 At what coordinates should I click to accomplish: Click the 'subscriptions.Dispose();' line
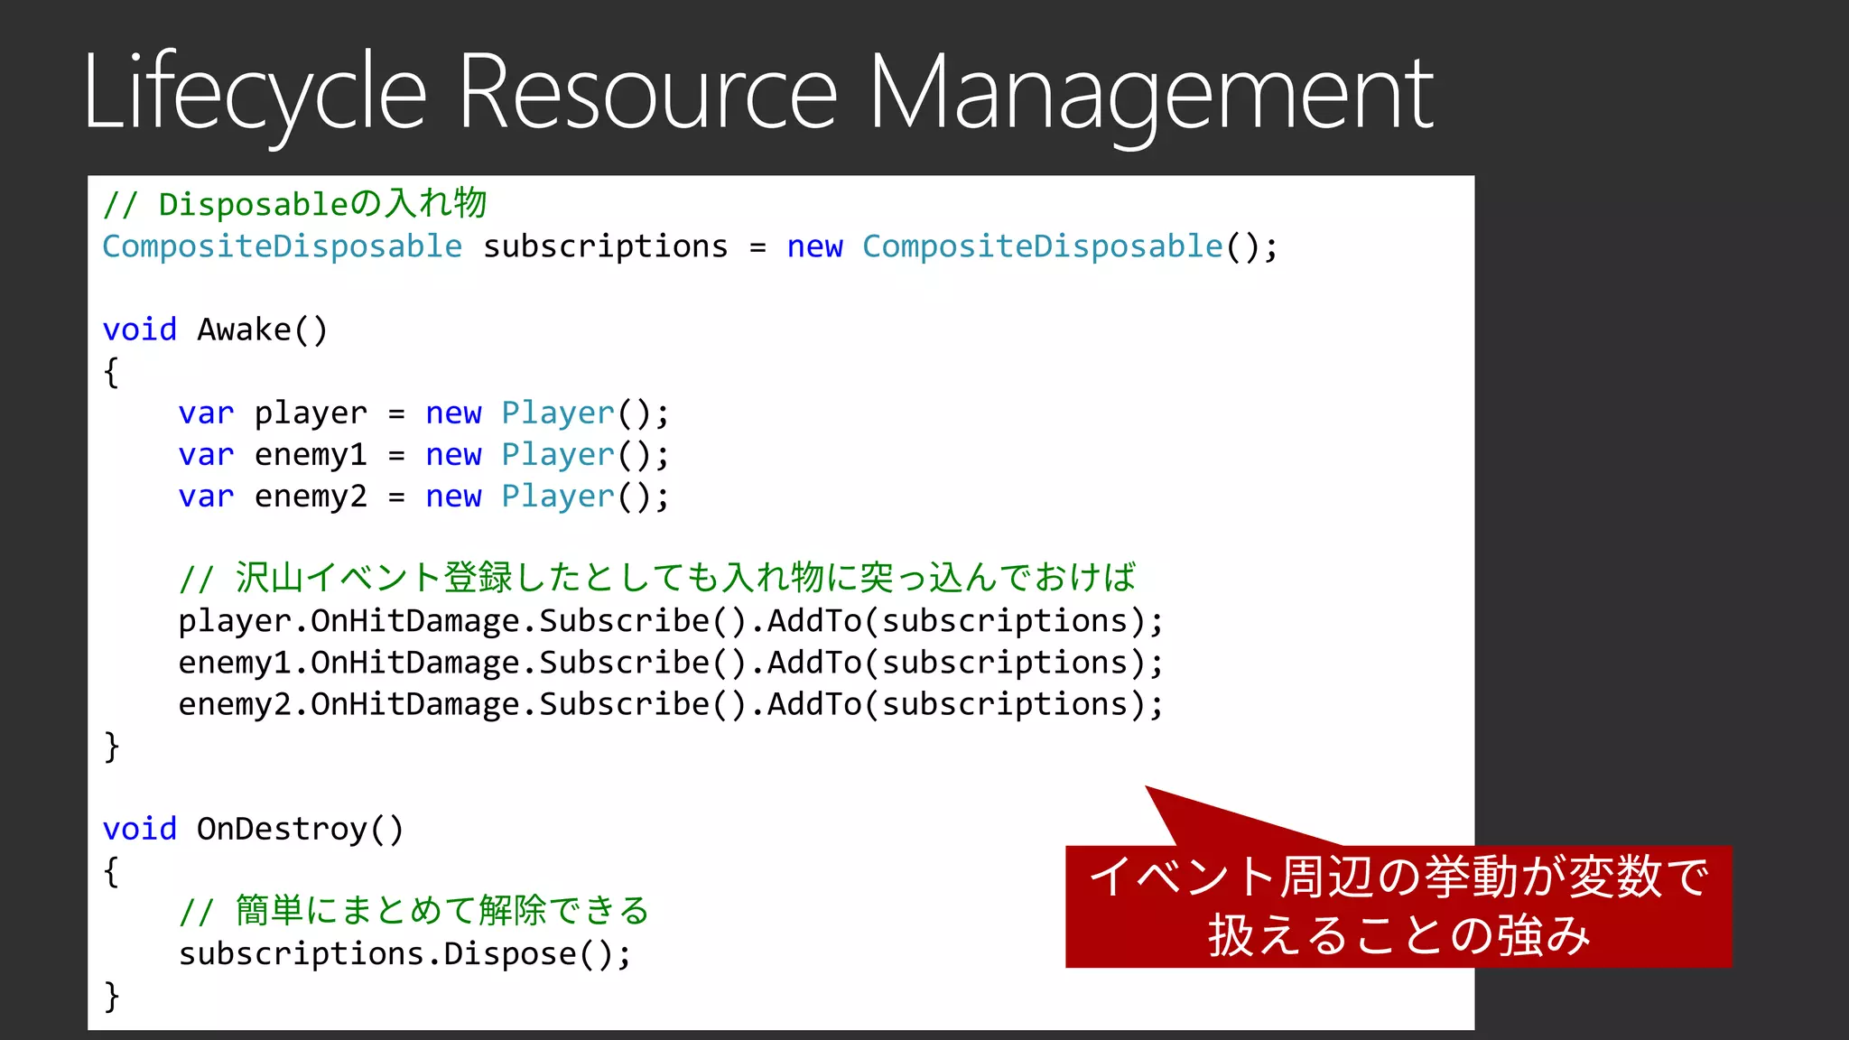coord(405,954)
